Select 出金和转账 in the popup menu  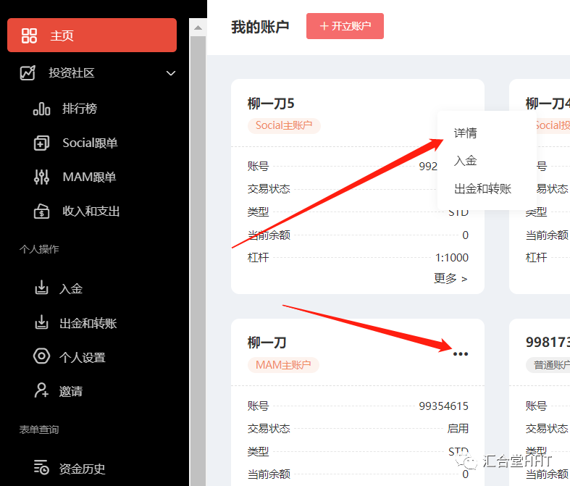point(483,188)
